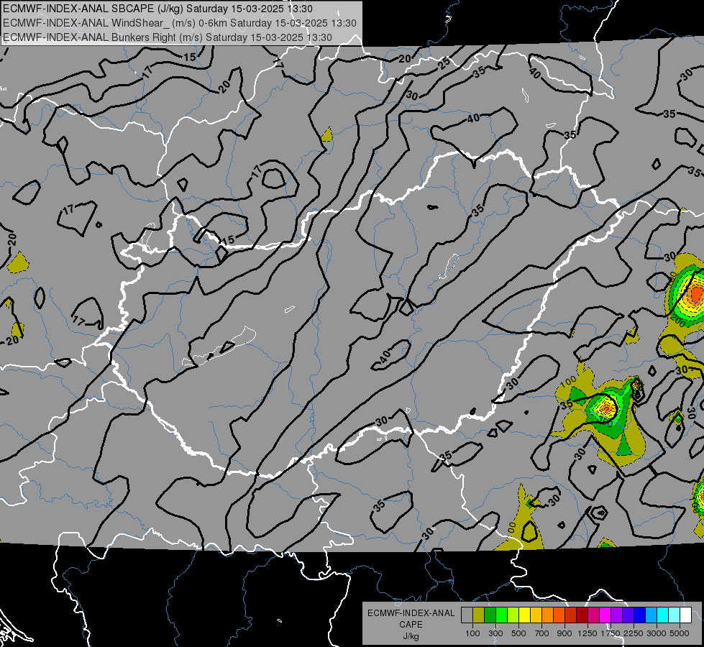The height and width of the screenshot is (647, 704).
Task: Pick the lime yellow-green legend swatch
Action: [x=513, y=615]
